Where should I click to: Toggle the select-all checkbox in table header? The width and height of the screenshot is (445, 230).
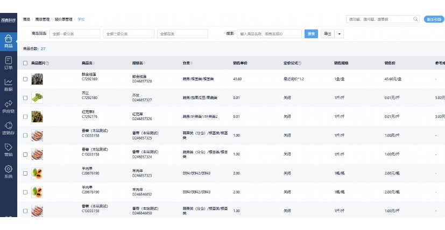pyautogui.click(x=25, y=63)
